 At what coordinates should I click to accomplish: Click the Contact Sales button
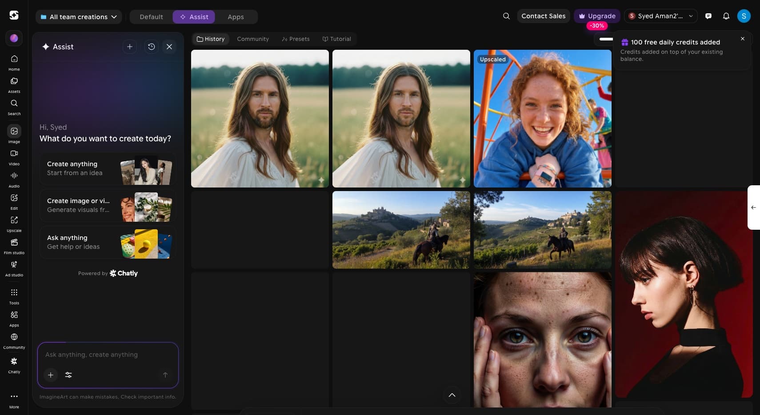coord(544,16)
